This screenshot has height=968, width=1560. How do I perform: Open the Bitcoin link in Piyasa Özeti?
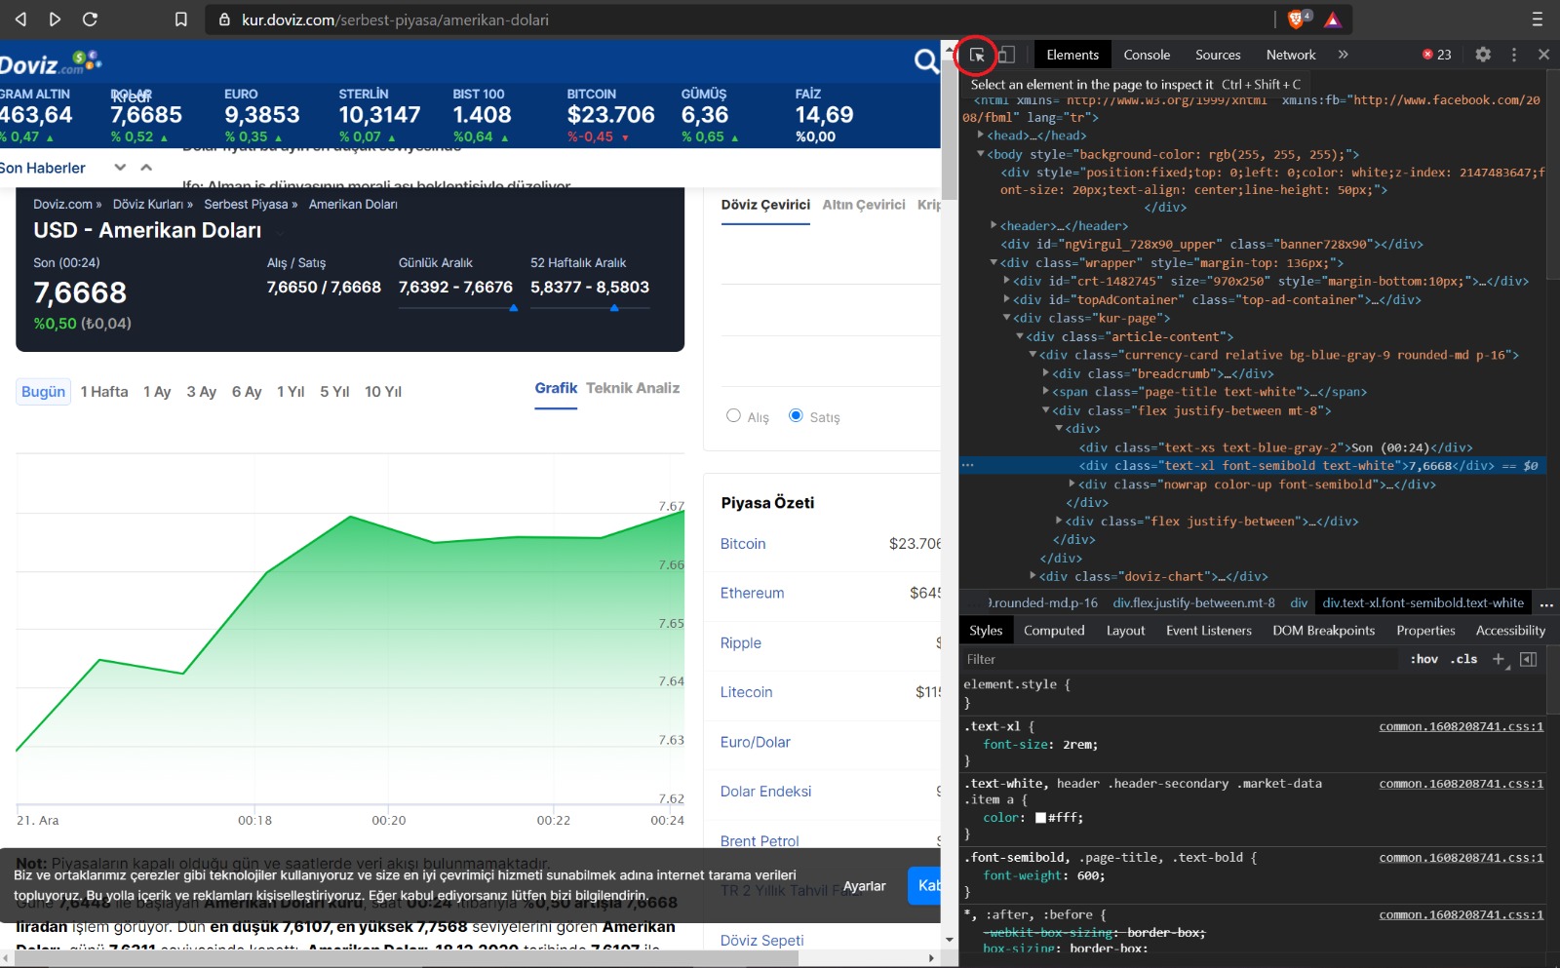(x=743, y=544)
